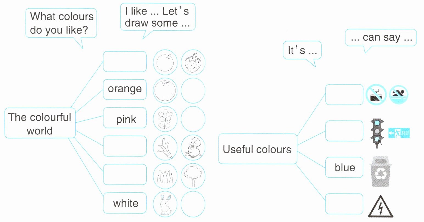Screen dimensions: 424x222
Task: Select the white rabbit picture
Action: [x=165, y=204]
